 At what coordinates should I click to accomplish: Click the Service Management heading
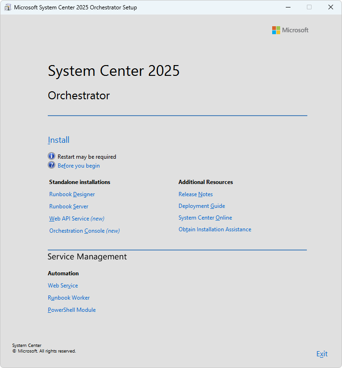(x=87, y=257)
